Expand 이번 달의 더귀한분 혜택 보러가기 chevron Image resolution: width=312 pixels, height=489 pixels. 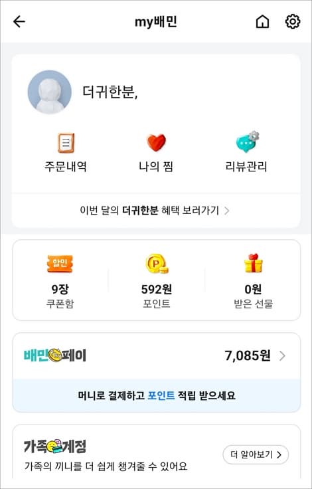pyautogui.click(x=227, y=211)
